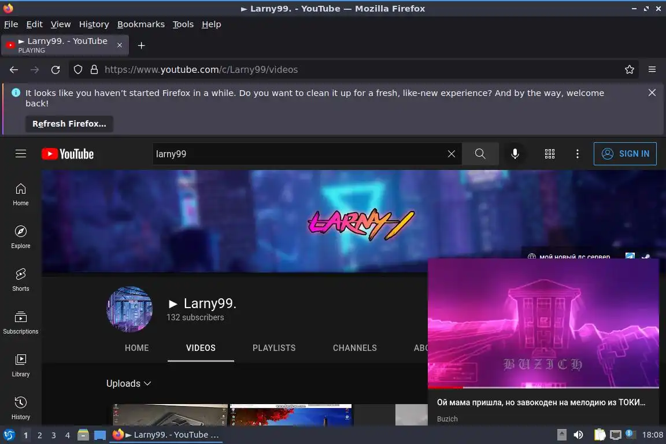Open the YouTube apps grid

click(550, 154)
